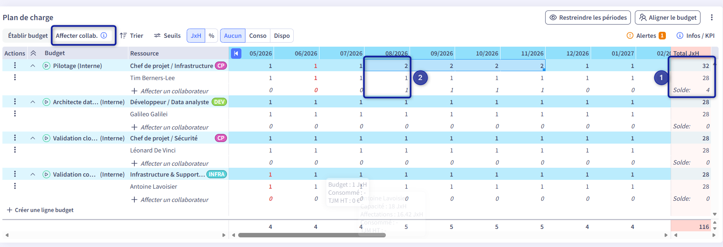
Task: Open actions menu for the Léonard De Vinci row
Action: click(15, 150)
